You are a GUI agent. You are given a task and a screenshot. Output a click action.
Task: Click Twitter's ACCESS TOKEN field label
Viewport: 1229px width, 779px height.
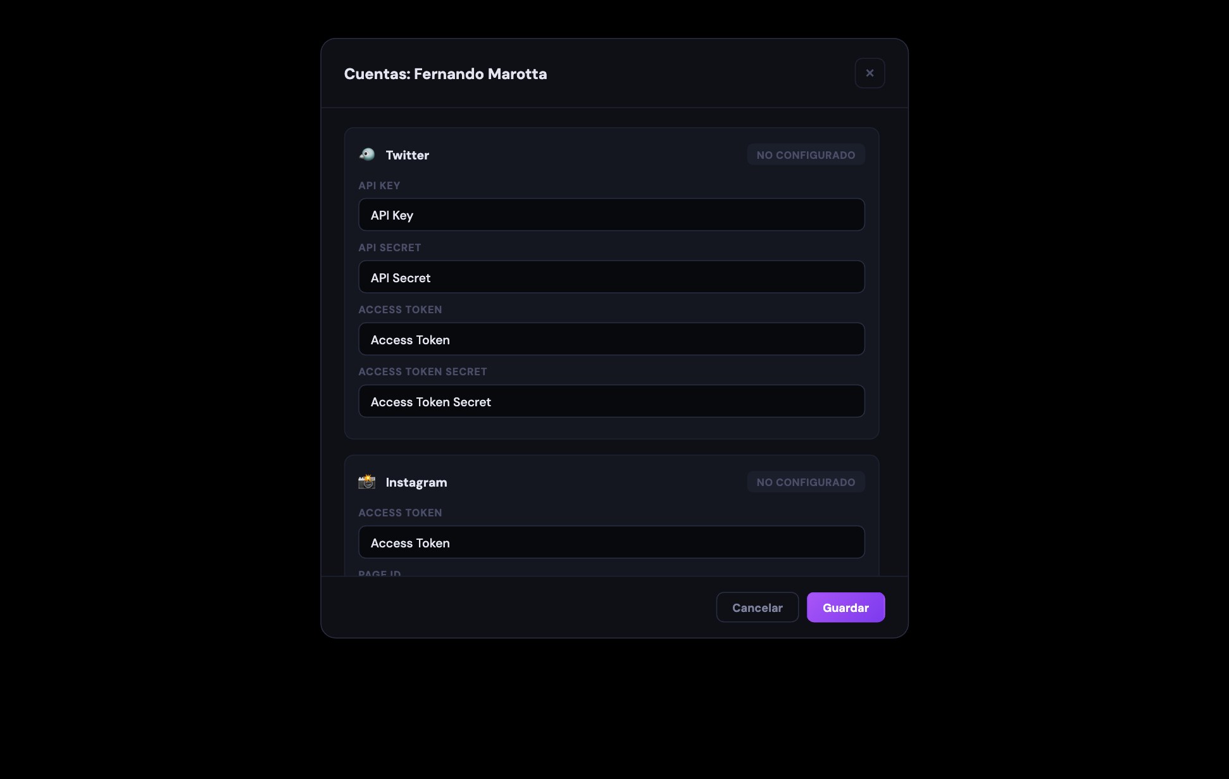pyautogui.click(x=400, y=309)
